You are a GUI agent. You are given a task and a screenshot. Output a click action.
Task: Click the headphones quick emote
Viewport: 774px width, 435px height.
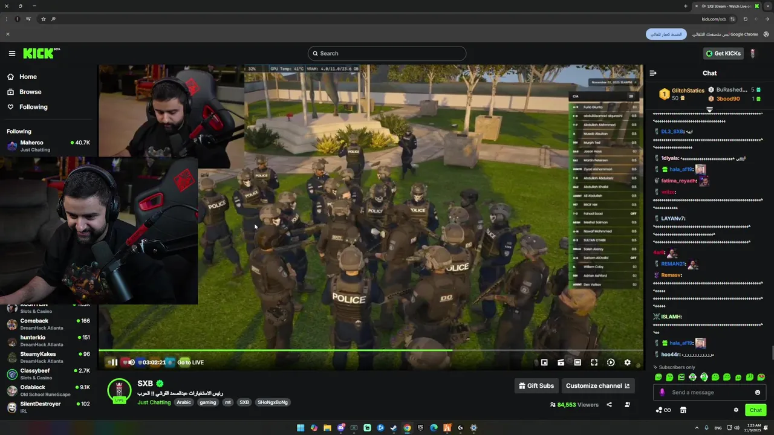[x=704, y=377]
